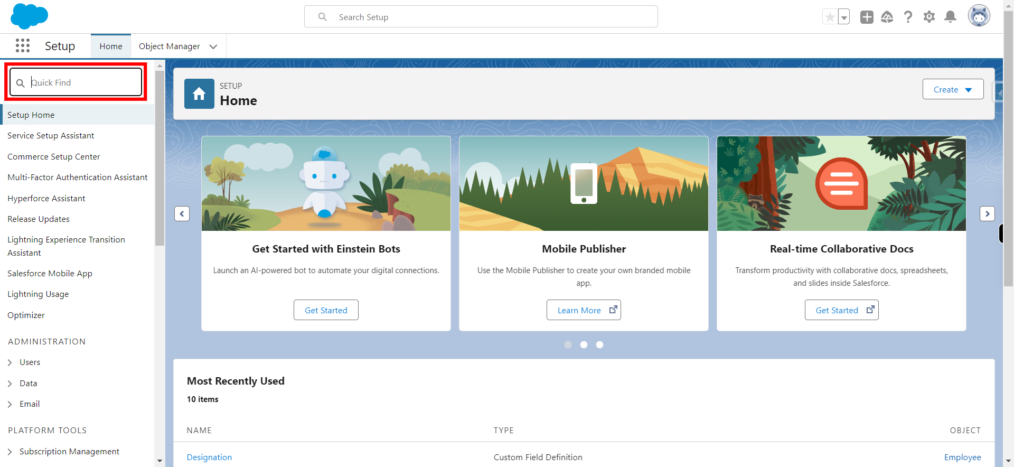Expand the Object Manager tab chevron

click(213, 46)
